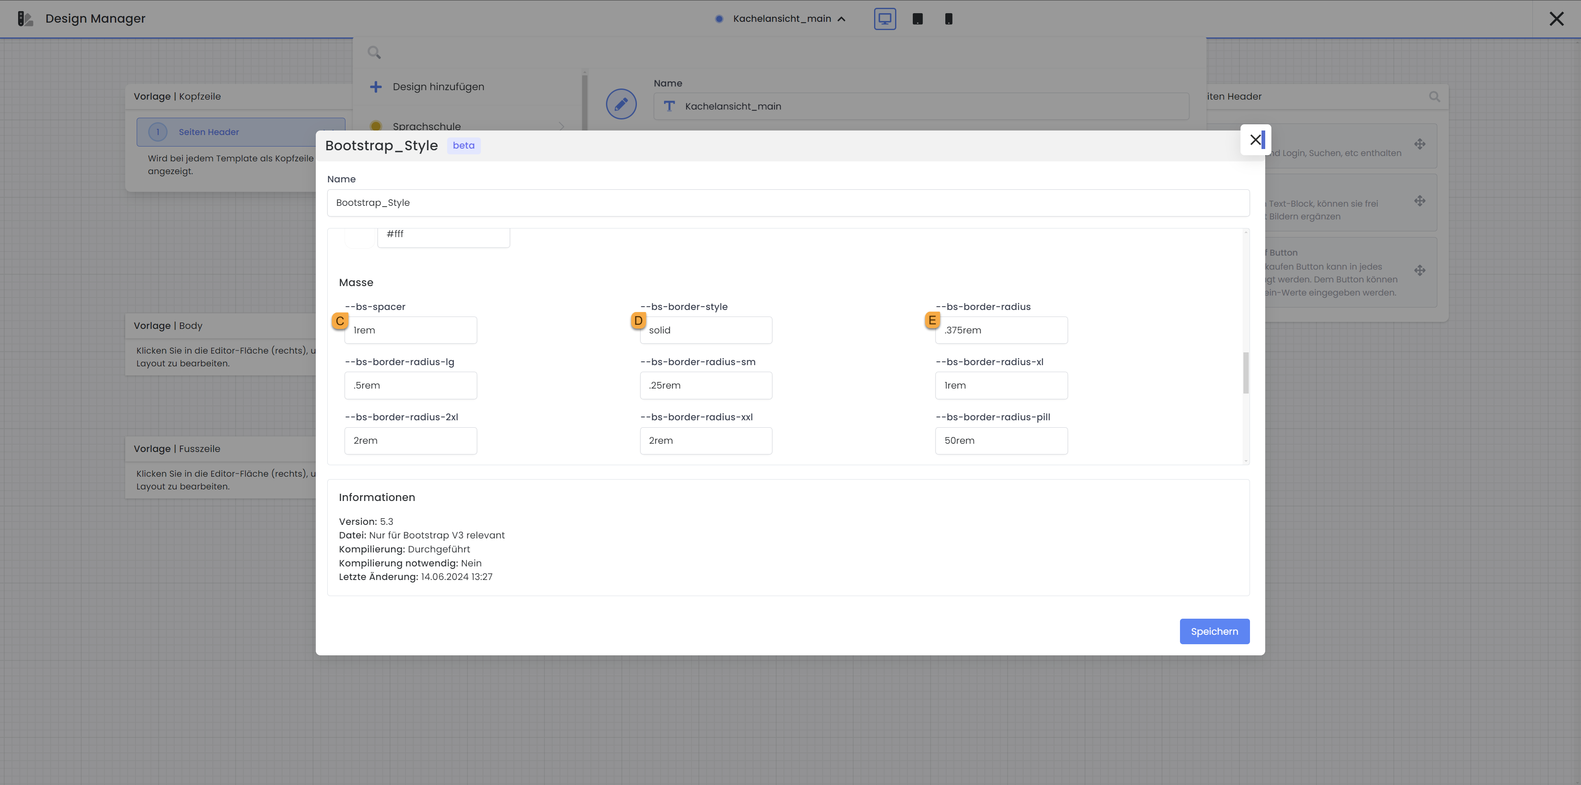Close the Bootstrap_Style dialog
This screenshot has width=1581, height=785.
(1255, 140)
